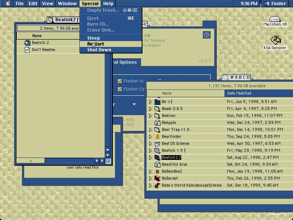Screen dimensions: 293x220
Task: Expand the Bear Trap v1.0 folder triangle
Action: [x=151, y=130]
